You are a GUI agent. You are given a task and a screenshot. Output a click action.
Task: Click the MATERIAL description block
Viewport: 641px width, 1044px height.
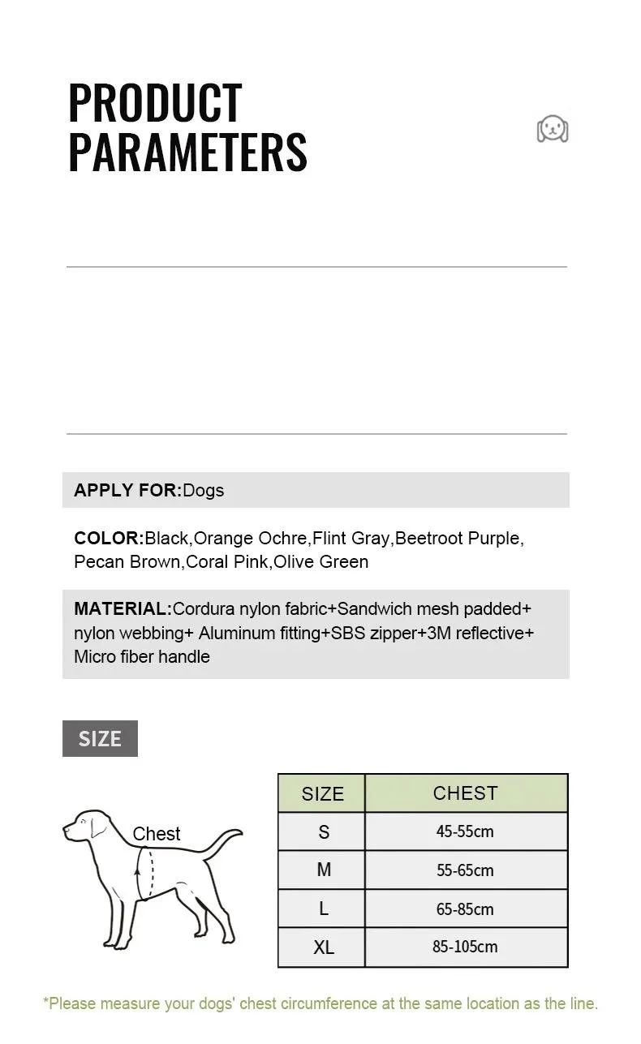[316, 634]
